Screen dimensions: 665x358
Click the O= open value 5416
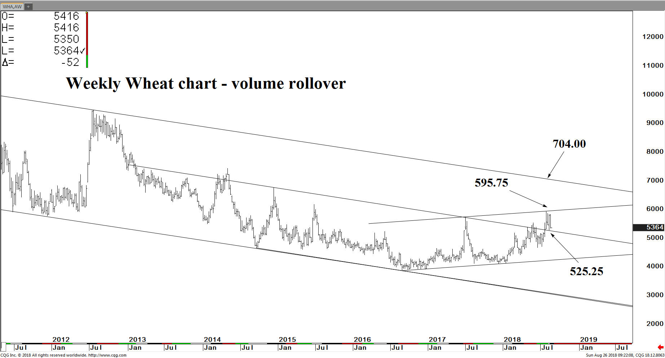pyautogui.click(x=66, y=16)
